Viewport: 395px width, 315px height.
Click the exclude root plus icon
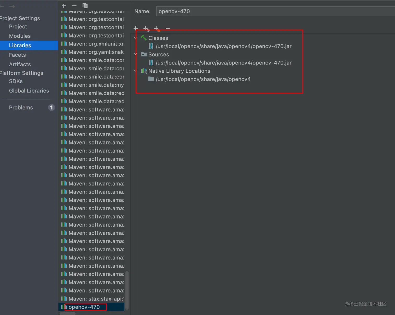tap(157, 28)
